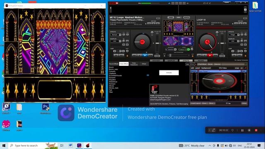
Task: Click right deck turntable platter
Action: click(207, 42)
